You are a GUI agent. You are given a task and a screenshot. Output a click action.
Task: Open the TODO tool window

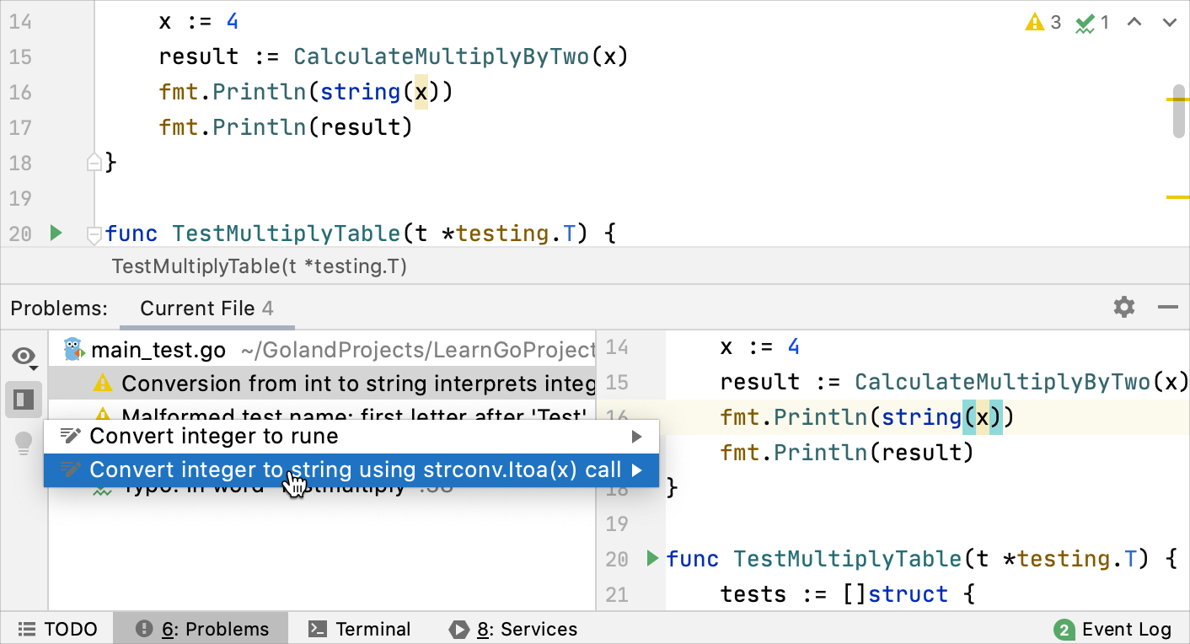(56, 629)
